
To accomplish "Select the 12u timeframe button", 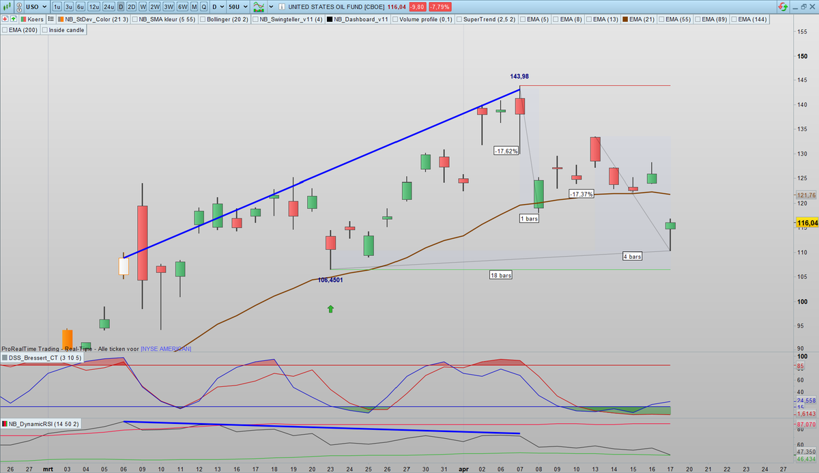I will 94,7.
